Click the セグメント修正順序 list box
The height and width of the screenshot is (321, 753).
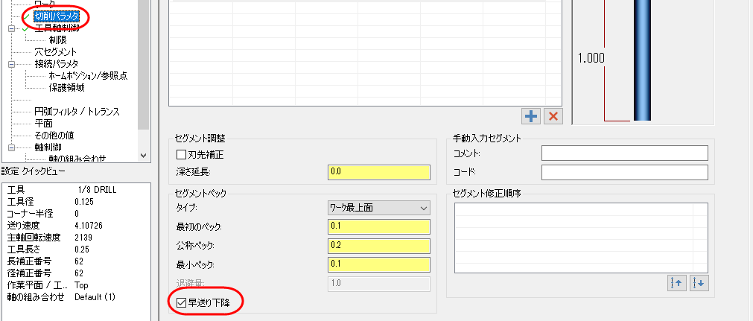pyautogui.click(x=581, y=238)
